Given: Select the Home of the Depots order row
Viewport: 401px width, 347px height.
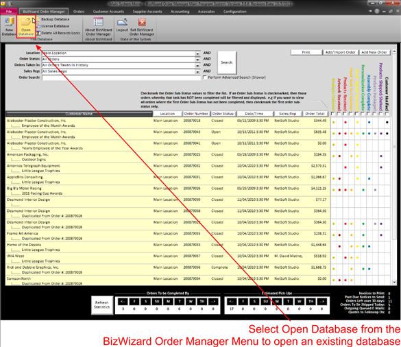Looking at the screenshot, I should [x=167, y=247].
